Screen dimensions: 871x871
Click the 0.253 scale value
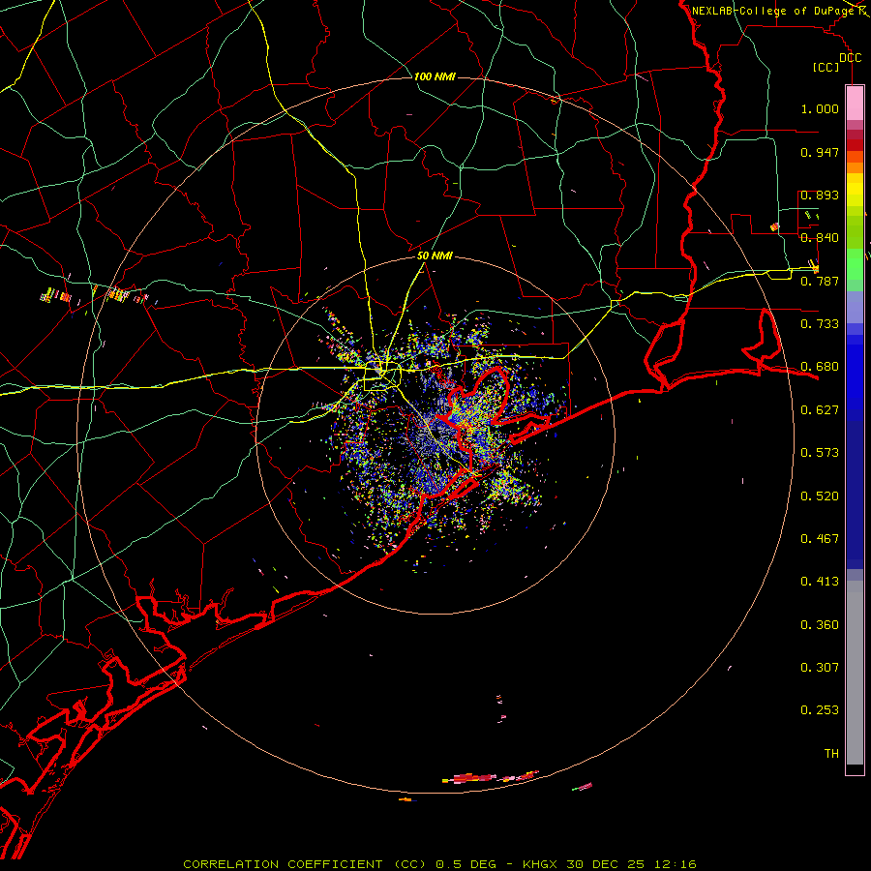[x=820, y=710]
